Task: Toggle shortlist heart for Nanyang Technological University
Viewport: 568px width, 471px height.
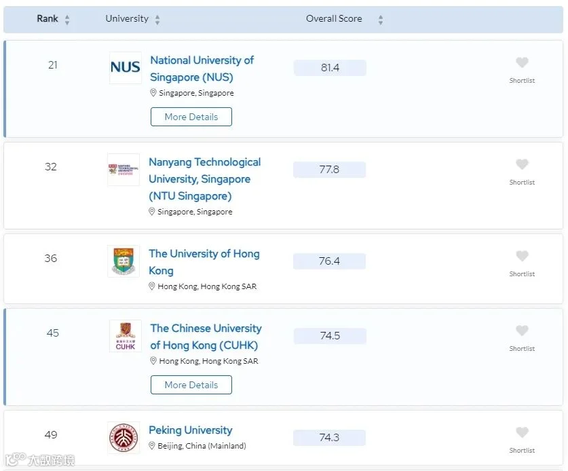Action: [522, 164]
